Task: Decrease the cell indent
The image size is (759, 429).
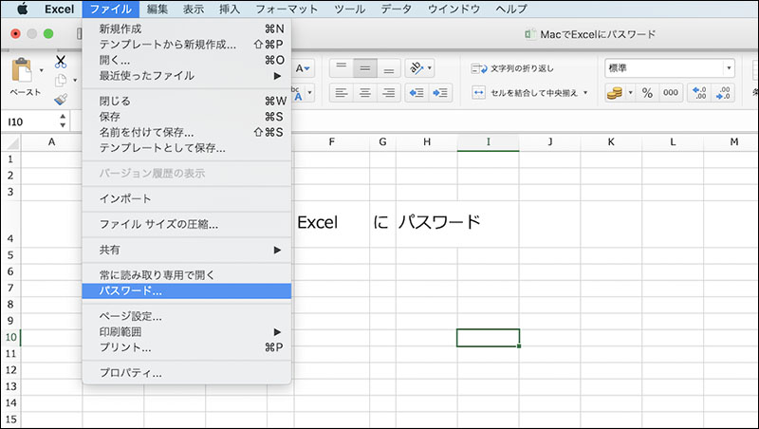Action: coord(417,92)
